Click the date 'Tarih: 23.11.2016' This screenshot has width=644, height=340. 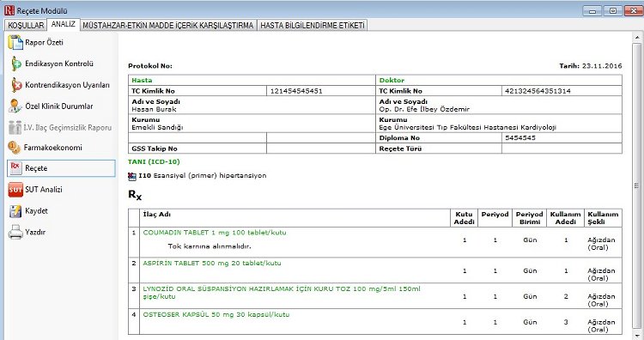click(591, 66)
